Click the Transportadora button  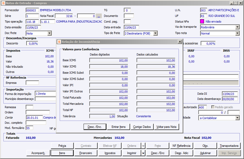[x=229, y=146]
